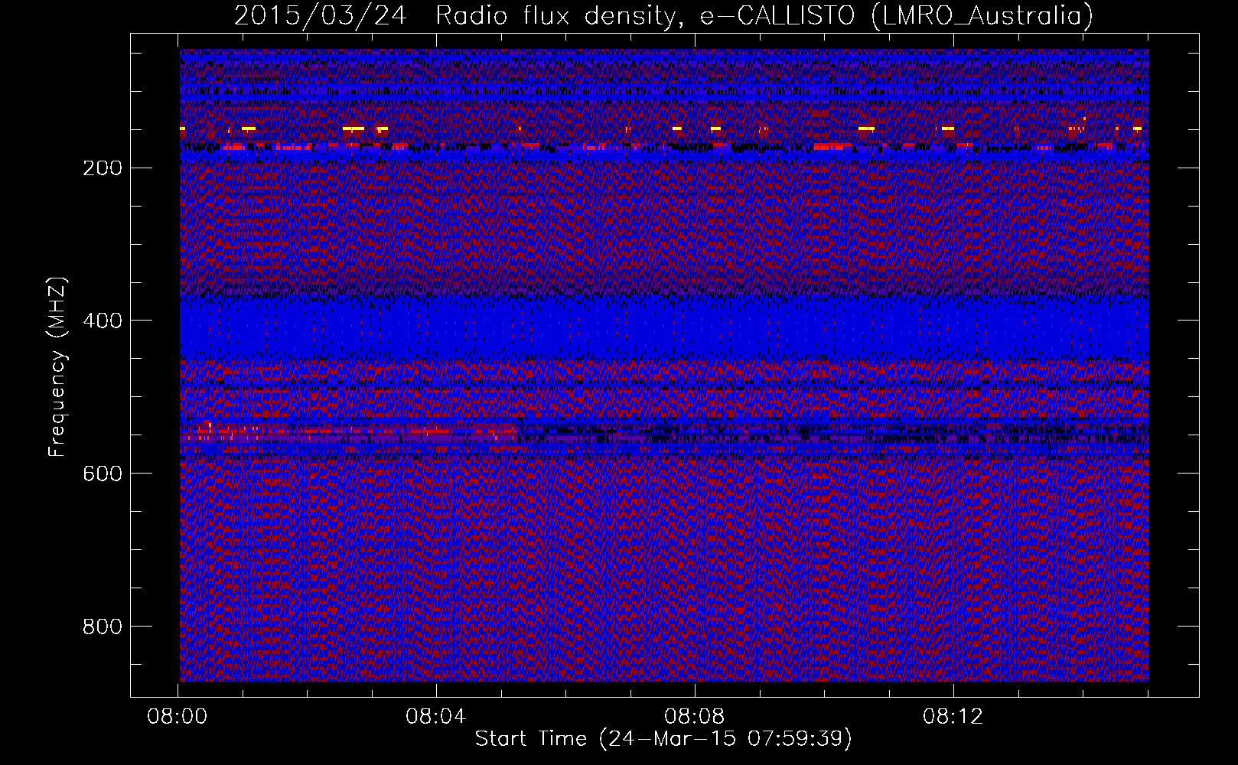Click the solid blue band at 400 MHz
The image size is (1238, 765).
[x=664, y=327]
